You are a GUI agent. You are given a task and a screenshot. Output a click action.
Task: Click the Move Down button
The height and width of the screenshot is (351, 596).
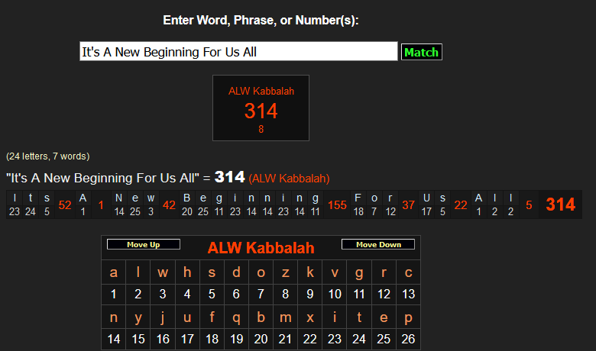pos(377,245)
